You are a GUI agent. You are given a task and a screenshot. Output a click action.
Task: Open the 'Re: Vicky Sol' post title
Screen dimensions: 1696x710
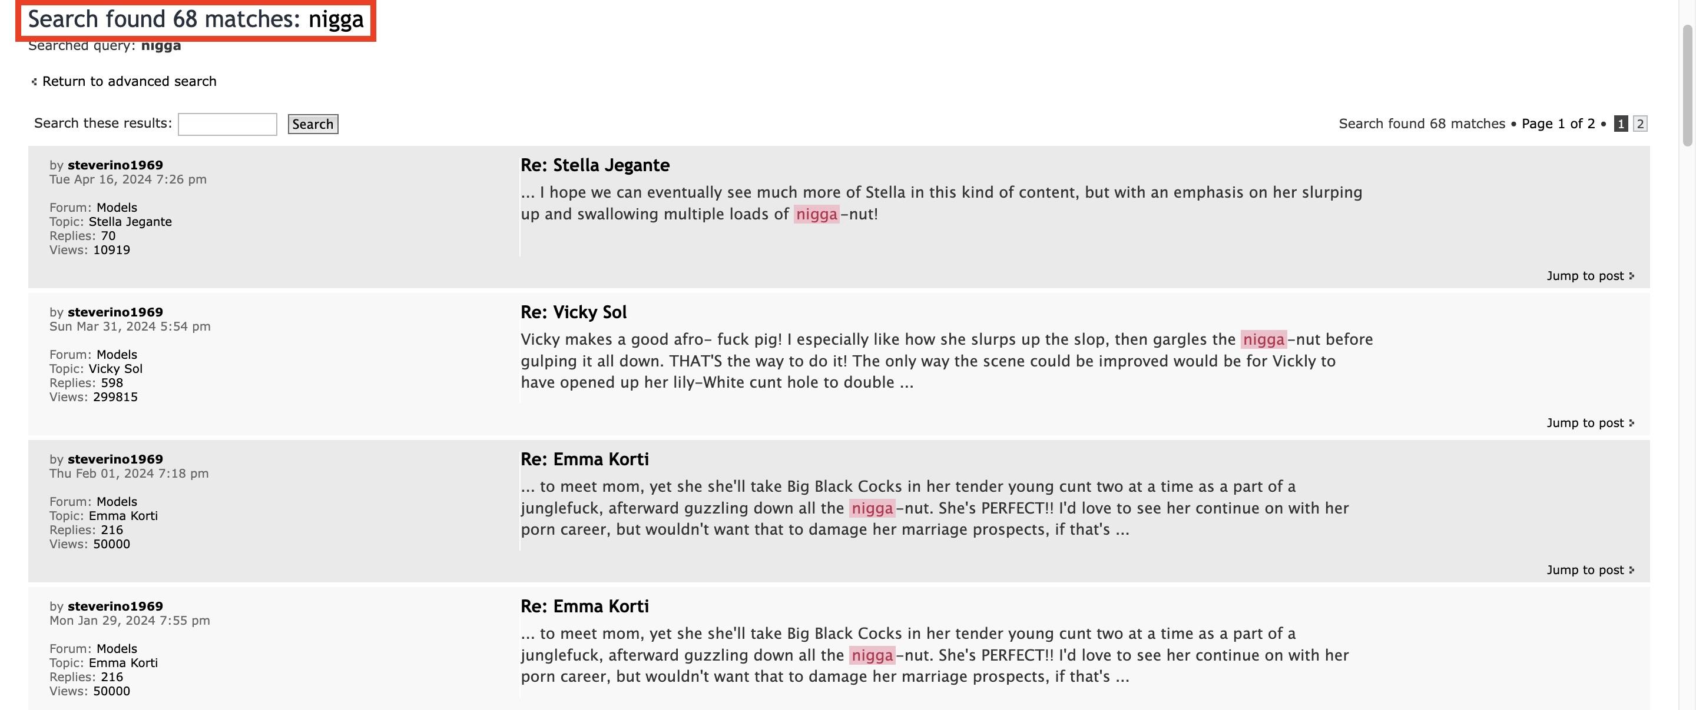point(573,312)
